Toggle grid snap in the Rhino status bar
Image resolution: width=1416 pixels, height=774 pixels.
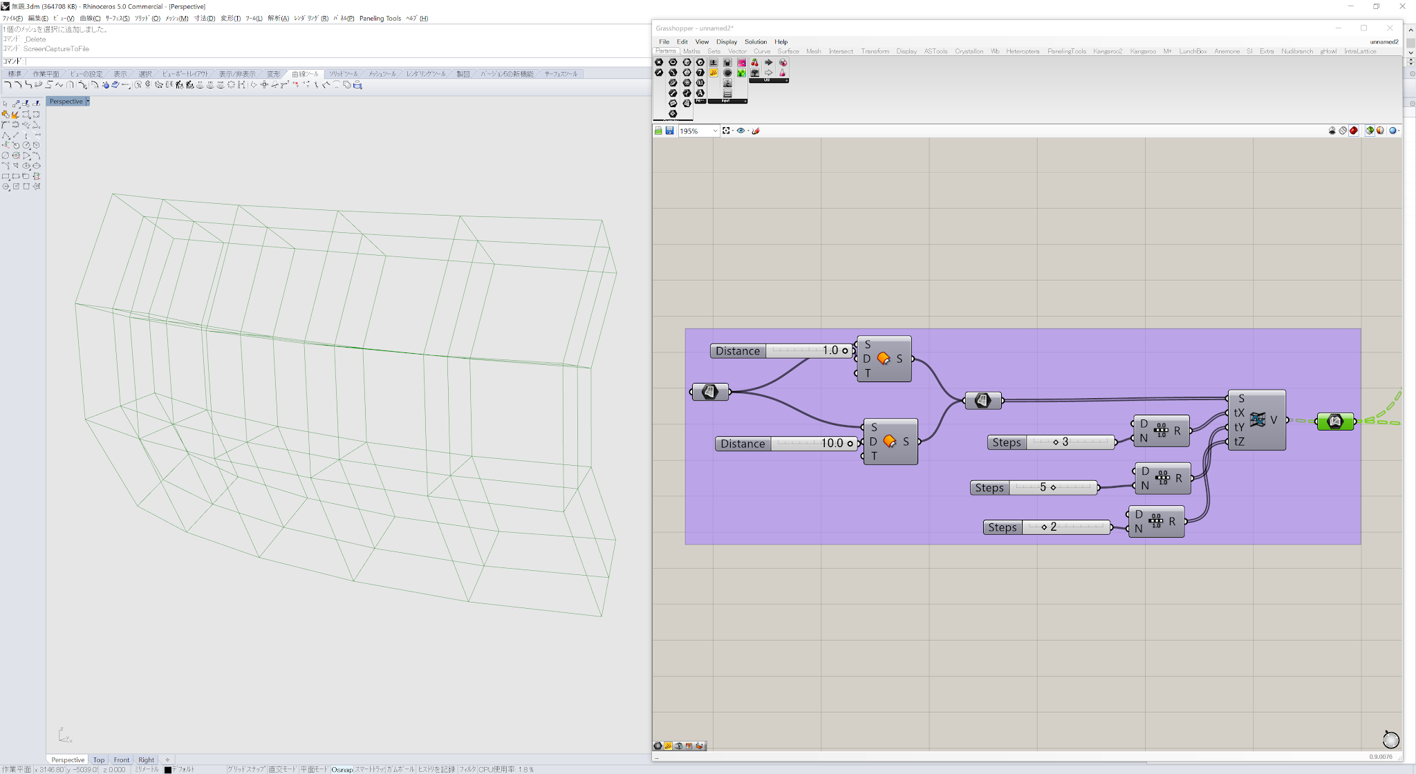tap(246, 769)
